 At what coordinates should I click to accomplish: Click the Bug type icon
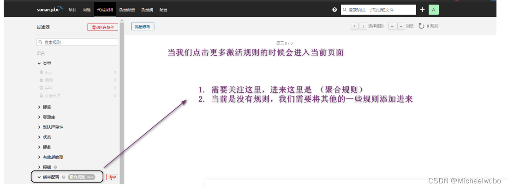41,72
